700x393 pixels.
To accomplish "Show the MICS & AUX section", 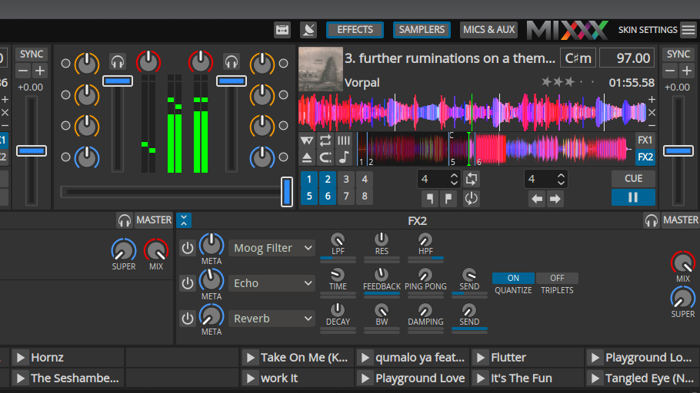I will pyautogui.click(x=488, y=30).
